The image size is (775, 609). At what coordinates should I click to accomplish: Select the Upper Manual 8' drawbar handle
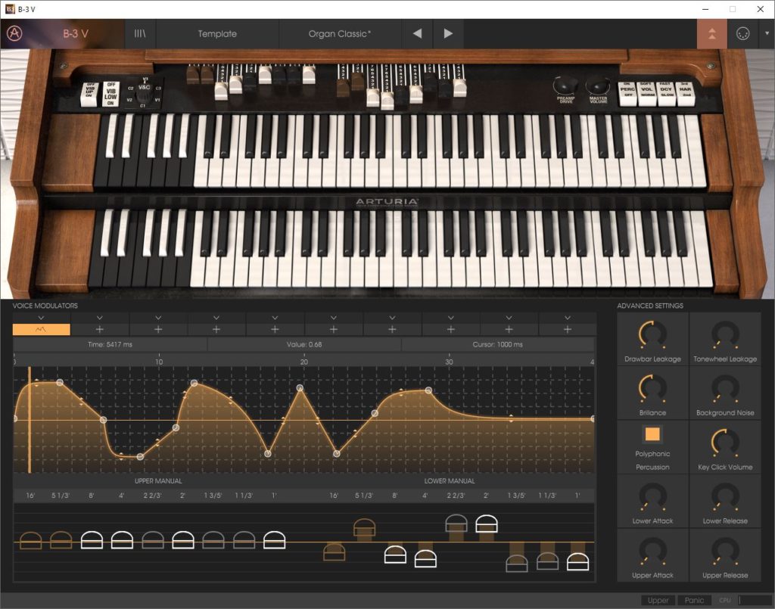[92, 540]
